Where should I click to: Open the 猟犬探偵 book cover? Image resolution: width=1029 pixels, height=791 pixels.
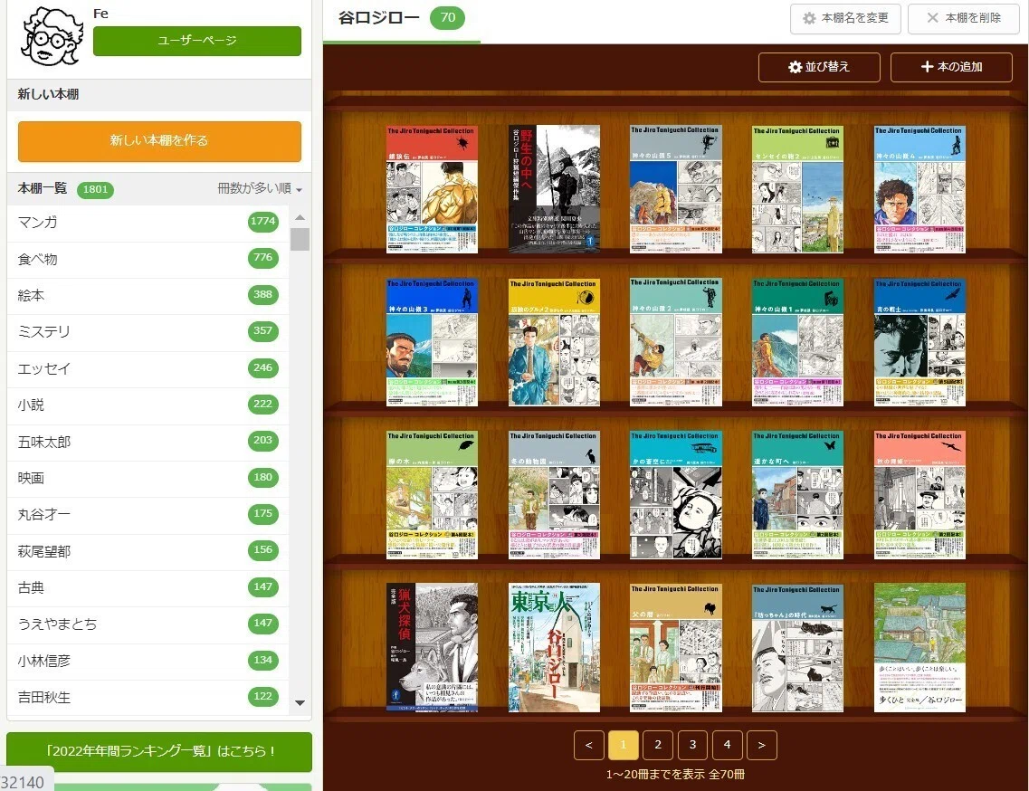432,648
